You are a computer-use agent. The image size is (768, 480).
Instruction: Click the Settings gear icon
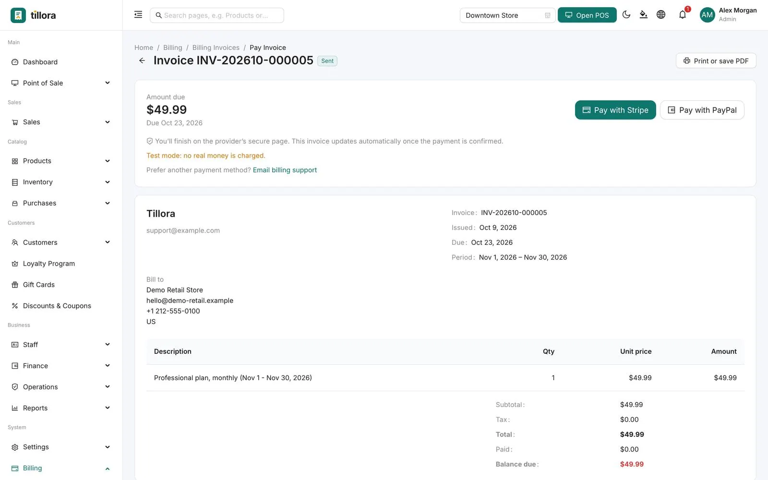(x=15, y=447)
